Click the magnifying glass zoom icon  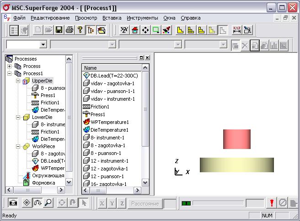coord(48,203)
